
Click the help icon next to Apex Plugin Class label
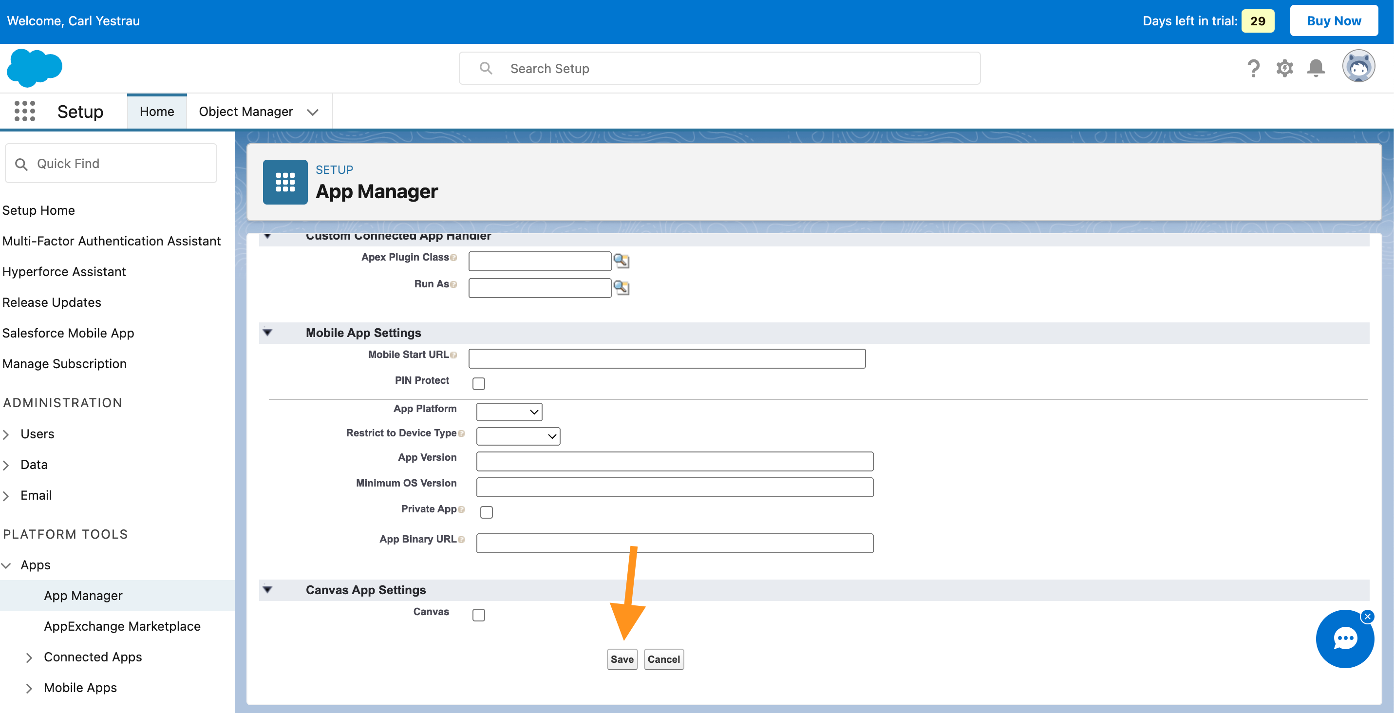[x=453, y=258]
